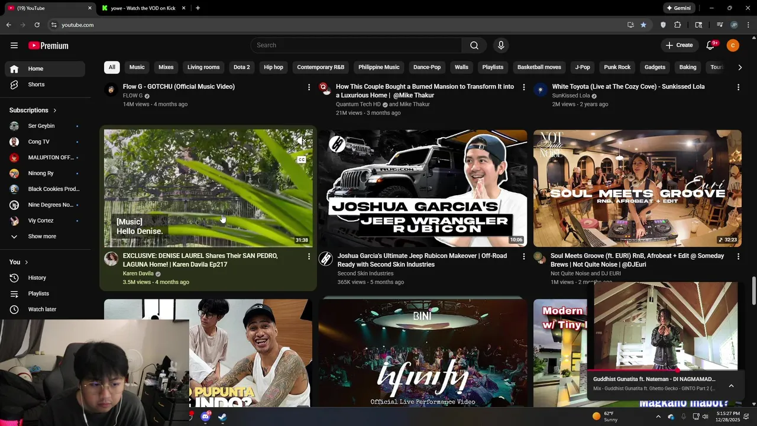
Task: Select the Music filter chip
Action: tap(137, 67)
